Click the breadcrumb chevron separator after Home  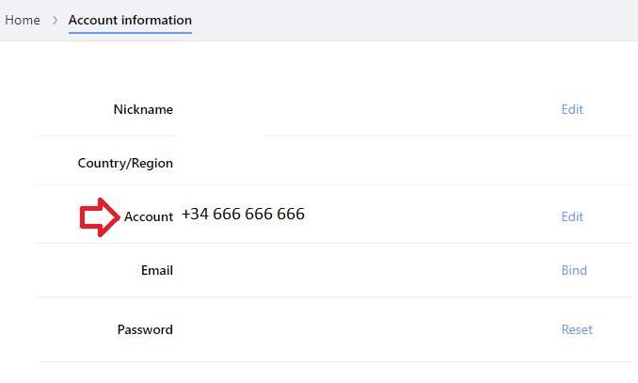[55, 20]
